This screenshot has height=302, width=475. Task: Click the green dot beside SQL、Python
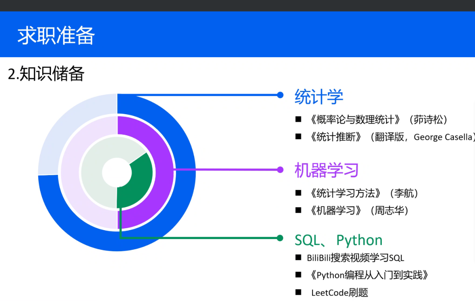click(x=280, y=238)
